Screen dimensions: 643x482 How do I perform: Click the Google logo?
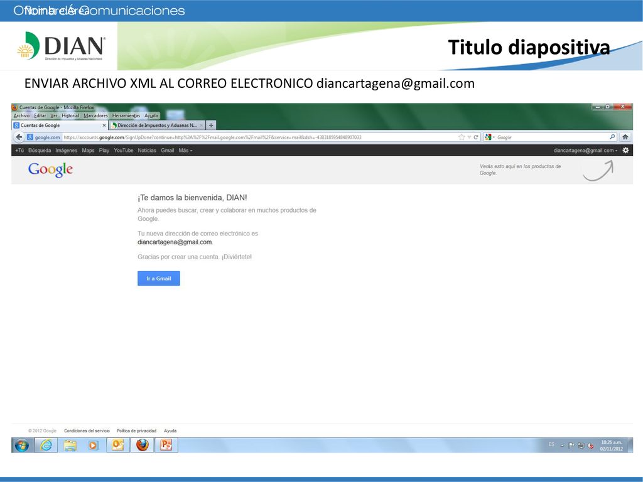(50, 169)
